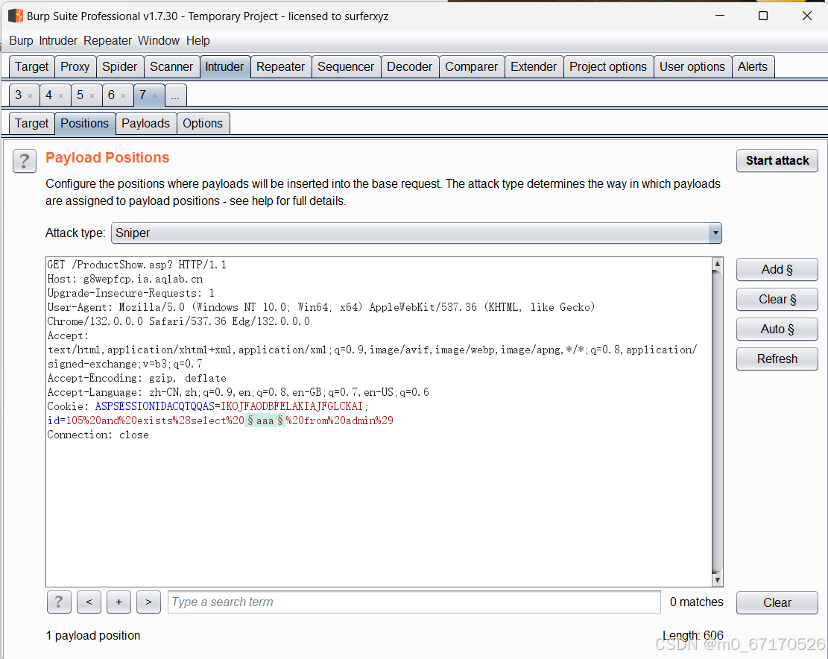The width and height of the screenshot is (828, 659).
Task: Close Intruder attack tab 5
Action: [x=92, y=95]
